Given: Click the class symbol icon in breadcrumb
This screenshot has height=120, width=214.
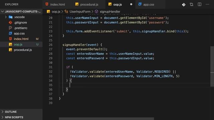Looking at the screenshot, I should click(66, 11).
